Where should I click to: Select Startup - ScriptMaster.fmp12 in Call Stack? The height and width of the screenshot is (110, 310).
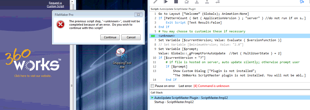point(229,102)
